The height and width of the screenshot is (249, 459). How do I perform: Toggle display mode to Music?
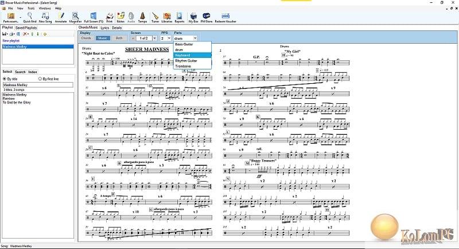(103, 38)
